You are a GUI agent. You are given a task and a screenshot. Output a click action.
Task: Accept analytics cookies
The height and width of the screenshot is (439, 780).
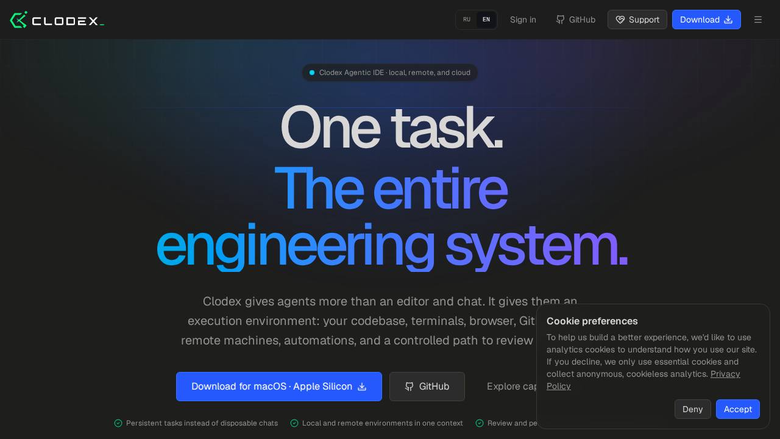[x=738, y=409]
